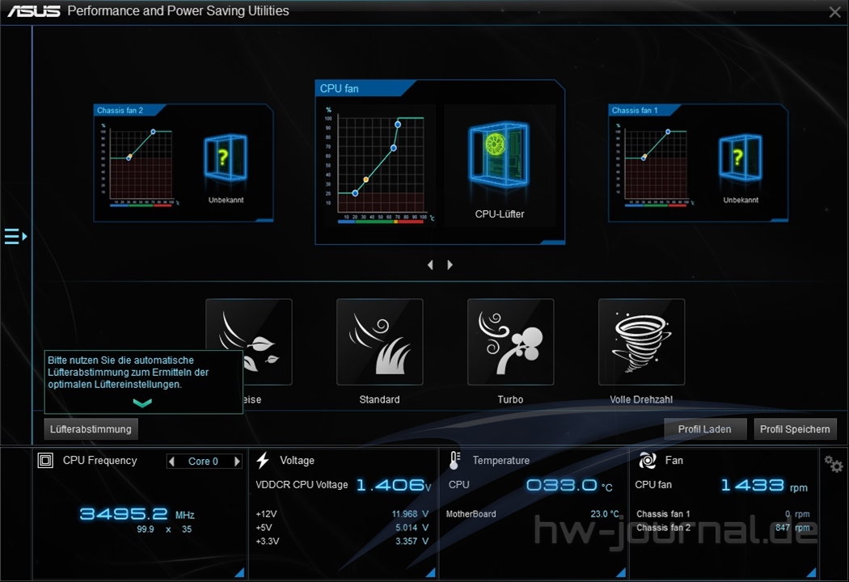
Task: Expand the Fan panel corner
Action: 812,572
